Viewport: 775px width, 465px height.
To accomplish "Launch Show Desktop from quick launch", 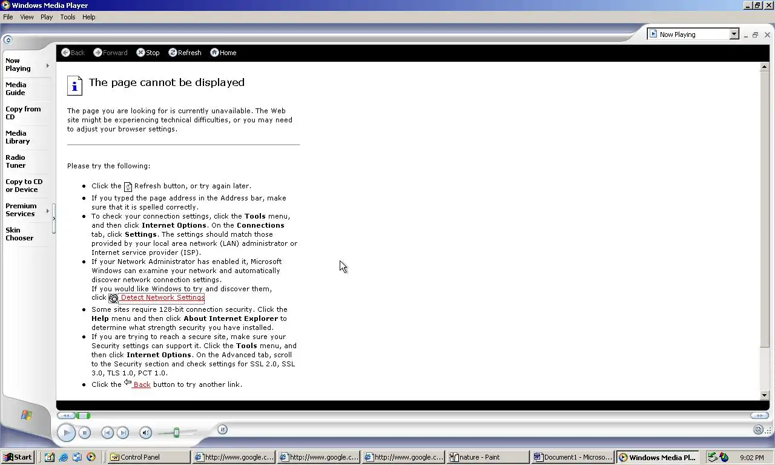I will (50, 457).
